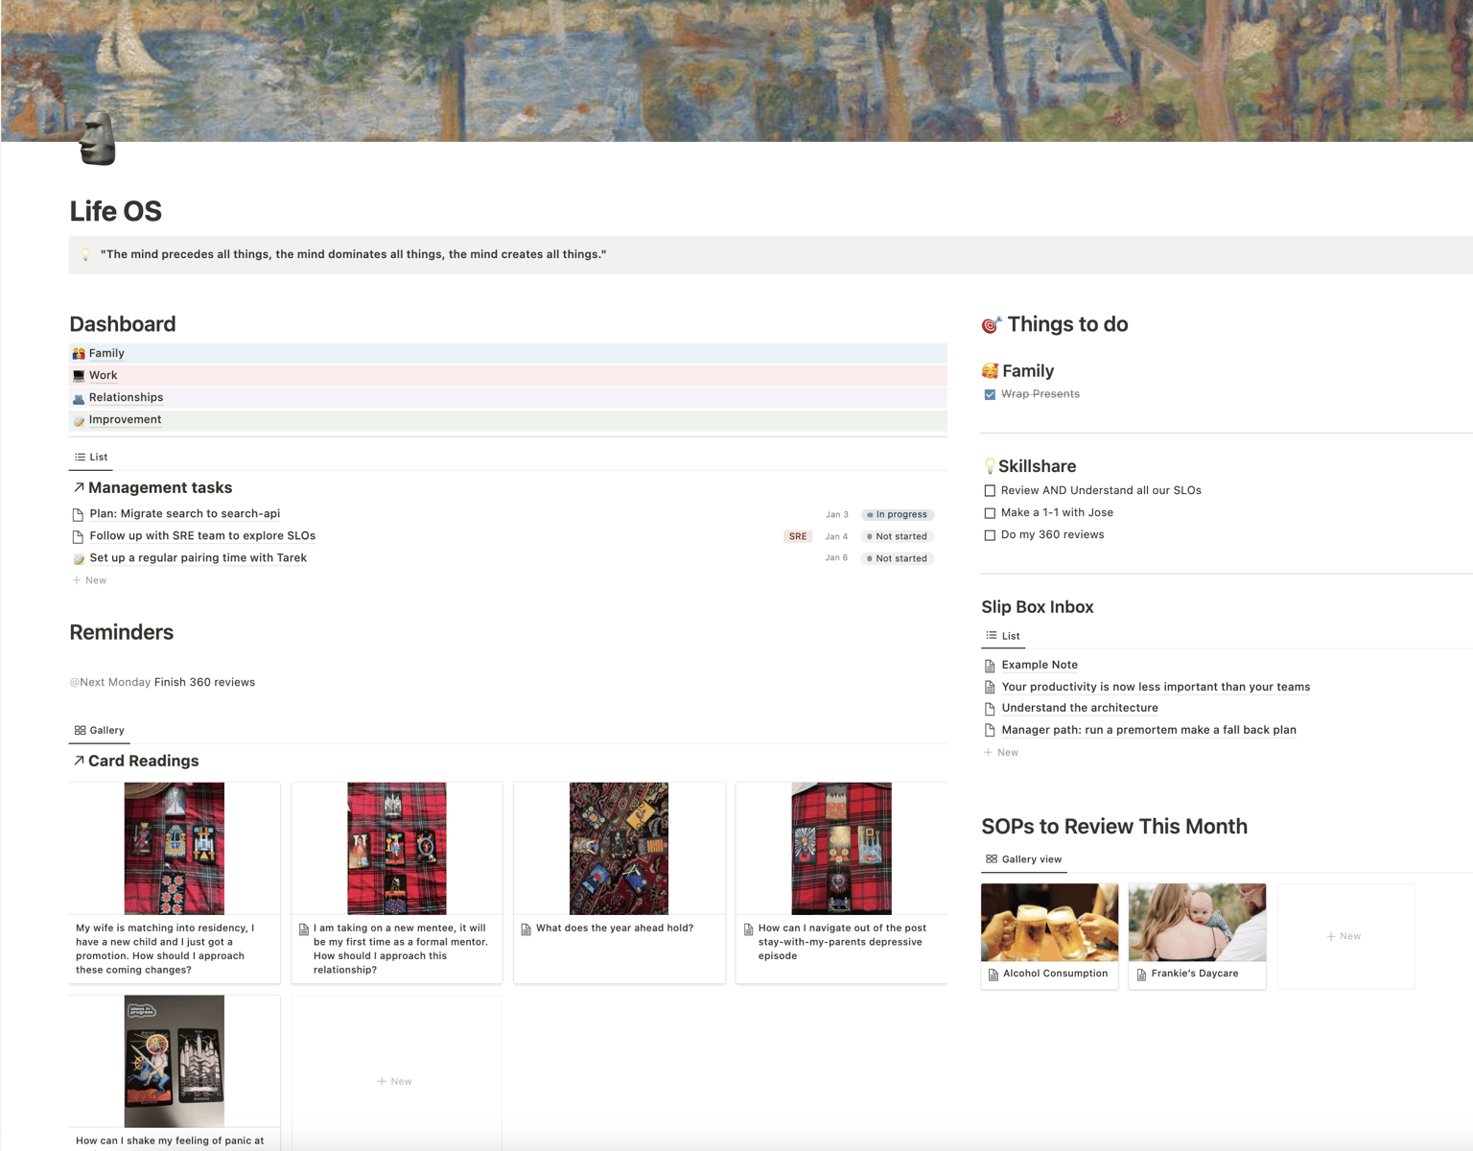
Task: Click page icon on depressive episode card
Action: point(749,929)
